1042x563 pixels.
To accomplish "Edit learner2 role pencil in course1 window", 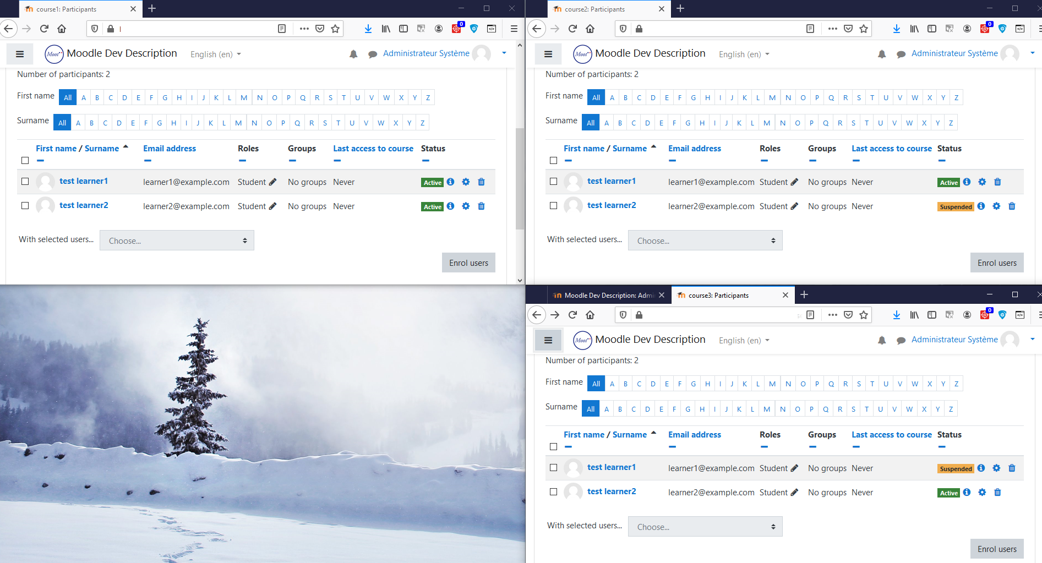I will 272,206.
